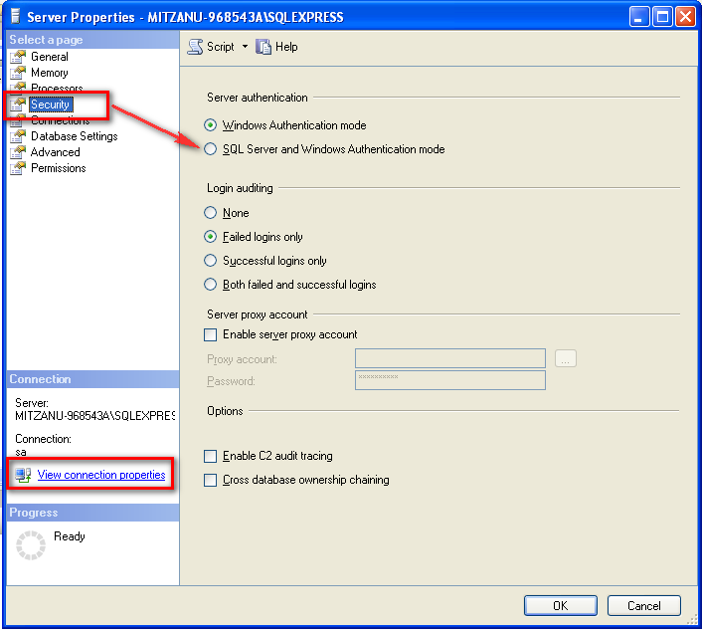Click the Script toolbar label
Screen dimensions: 702x630
[x=221, y=47]
